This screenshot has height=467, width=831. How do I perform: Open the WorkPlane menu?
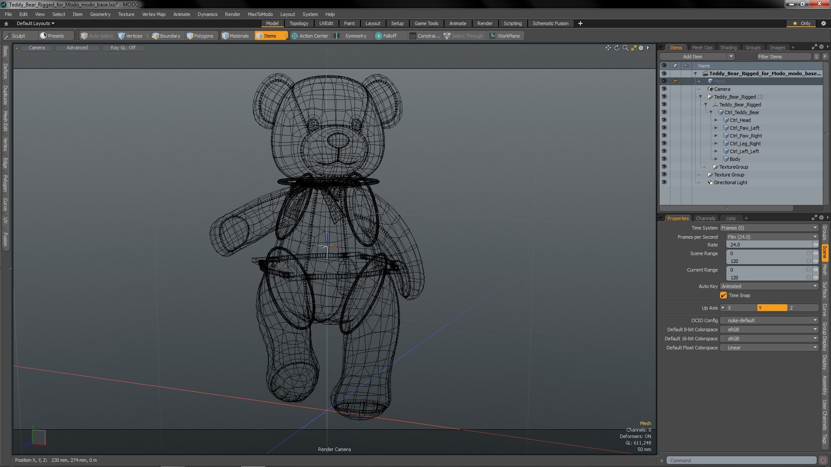pos(506,36)
